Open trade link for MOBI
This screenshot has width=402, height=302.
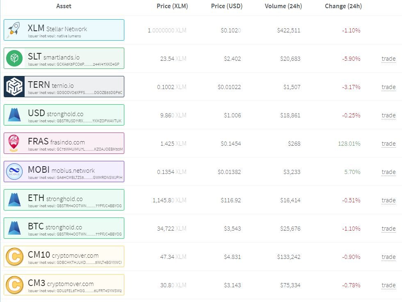(388, 172)
